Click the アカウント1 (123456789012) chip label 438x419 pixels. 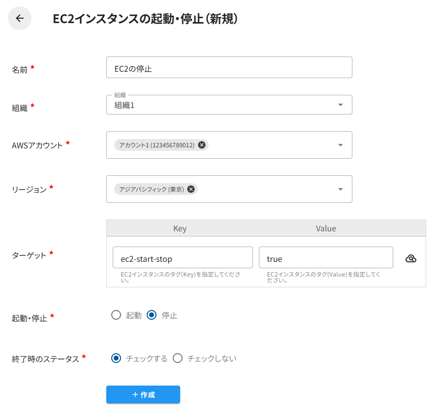point(156,145)
